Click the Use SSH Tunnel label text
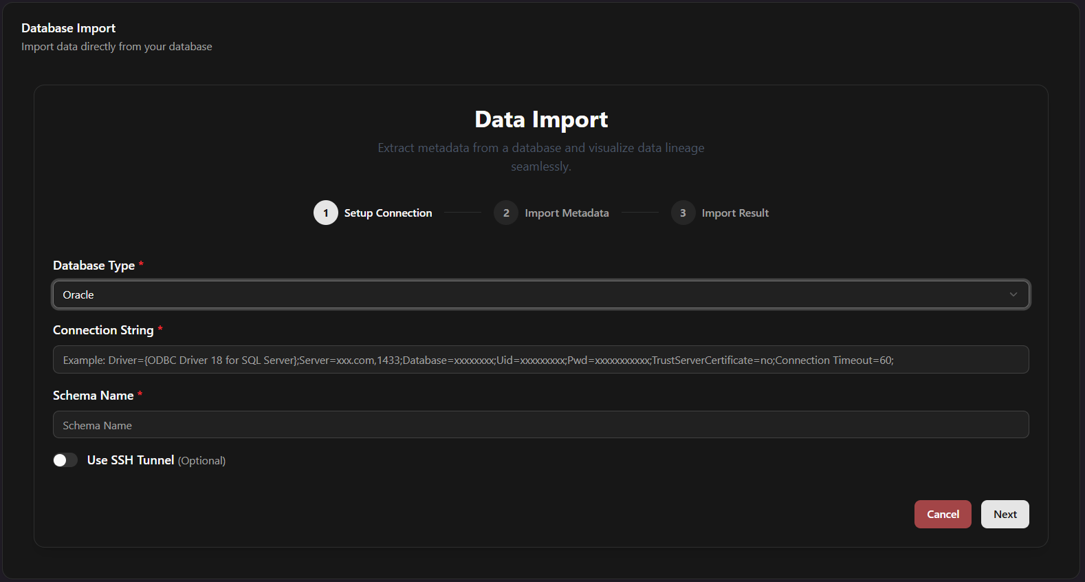This screenshot has width=1085, height=582. [131, 460]
